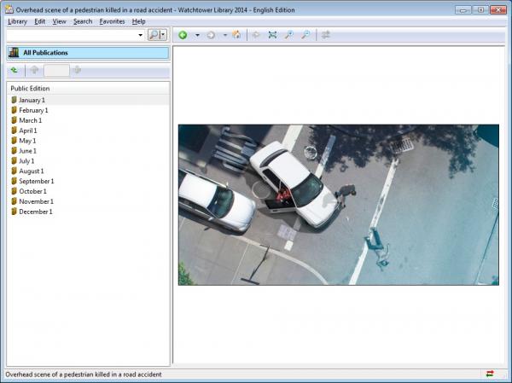
Task: Click the sync arrows icon in status bar
Action: click(490, 374)
